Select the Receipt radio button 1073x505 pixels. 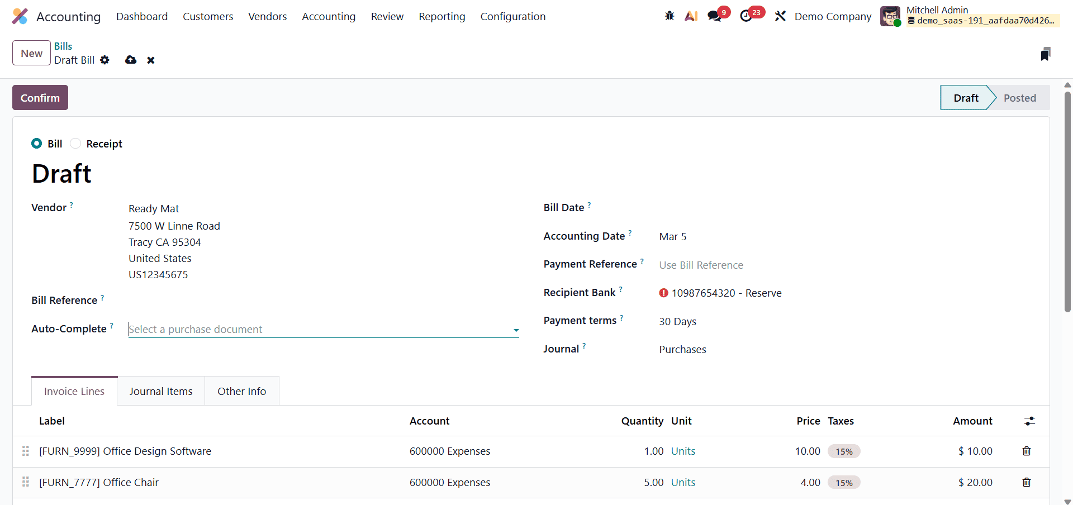tap(75, 144)
